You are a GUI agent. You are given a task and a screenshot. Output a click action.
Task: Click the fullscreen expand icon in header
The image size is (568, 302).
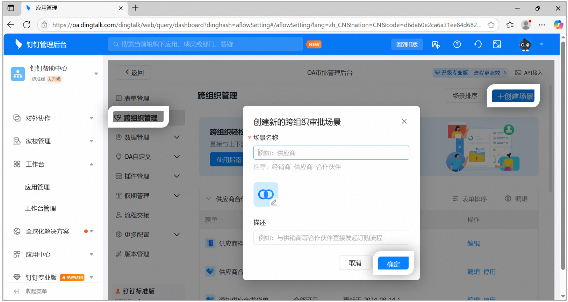click(497, 44)
